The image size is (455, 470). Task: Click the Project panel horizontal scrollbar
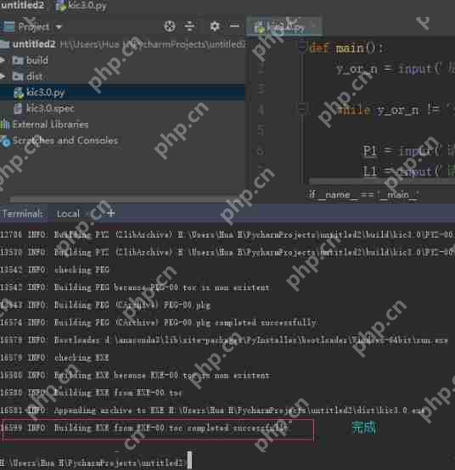(119, 199)
